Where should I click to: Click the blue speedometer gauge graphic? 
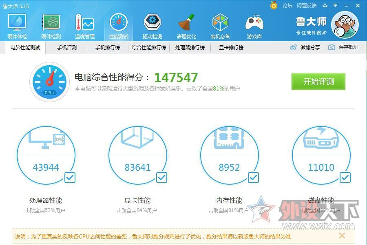click(49, 82)
